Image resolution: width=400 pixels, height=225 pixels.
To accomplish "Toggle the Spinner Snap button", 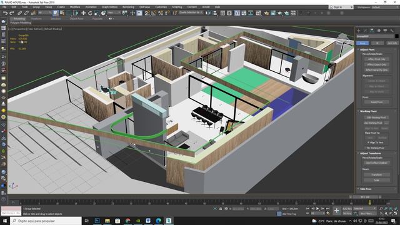I will pyautogui.click(x=167, y=13).
